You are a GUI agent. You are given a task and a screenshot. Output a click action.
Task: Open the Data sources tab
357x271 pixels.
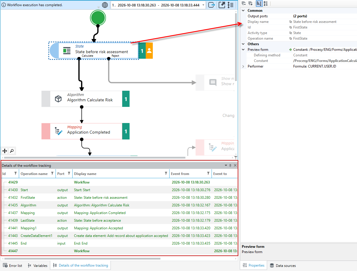pyautogui.click(x=283, y=265)
